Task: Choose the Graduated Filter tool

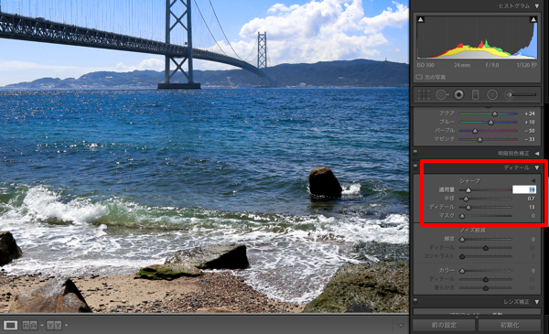Action: click(476, 94)
